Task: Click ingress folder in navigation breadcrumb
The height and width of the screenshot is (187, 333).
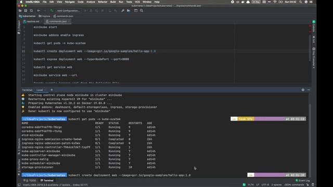Action: point(44,16)
